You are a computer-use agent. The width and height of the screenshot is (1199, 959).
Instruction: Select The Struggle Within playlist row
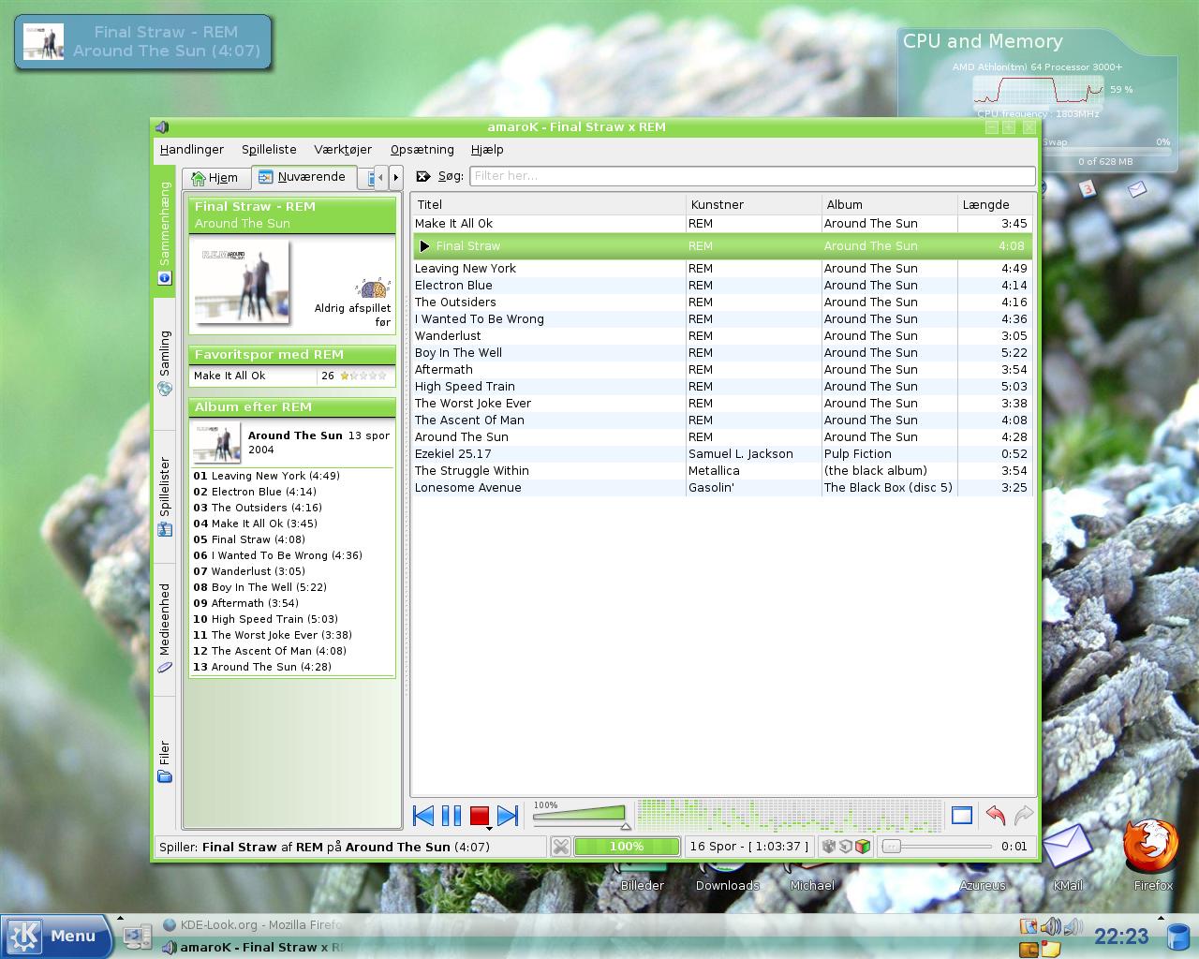[722, 471]
